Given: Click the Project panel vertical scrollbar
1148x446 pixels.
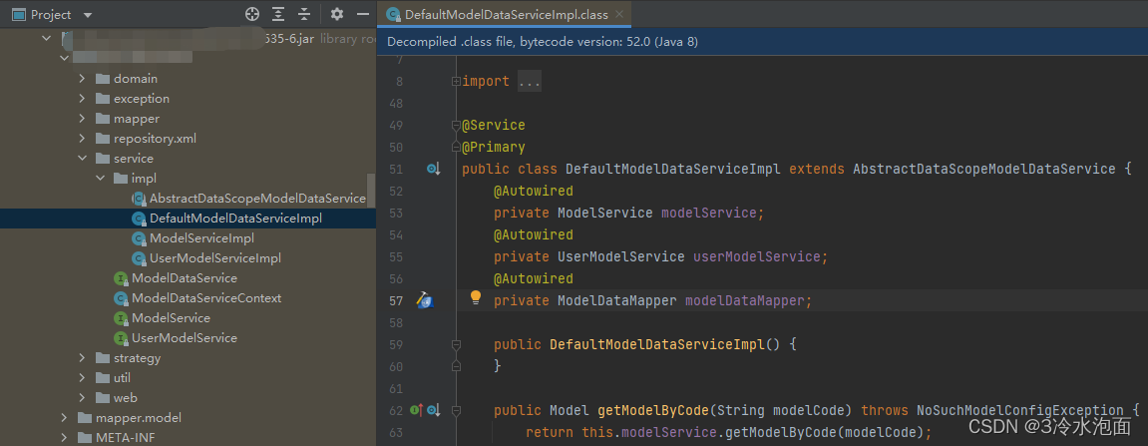Looking at the screenshot, I should pyautogui.click(x=371, y=191).
